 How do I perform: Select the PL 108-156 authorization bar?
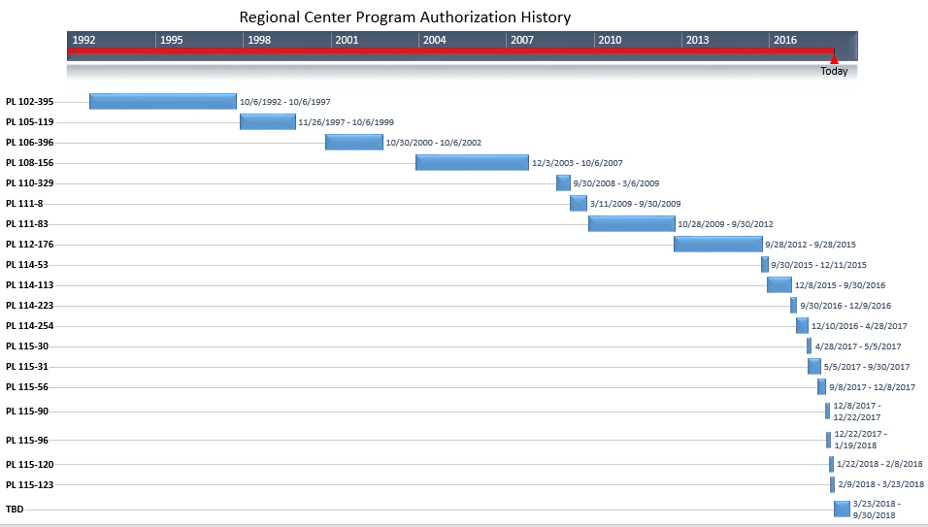[x=472, y=162]
